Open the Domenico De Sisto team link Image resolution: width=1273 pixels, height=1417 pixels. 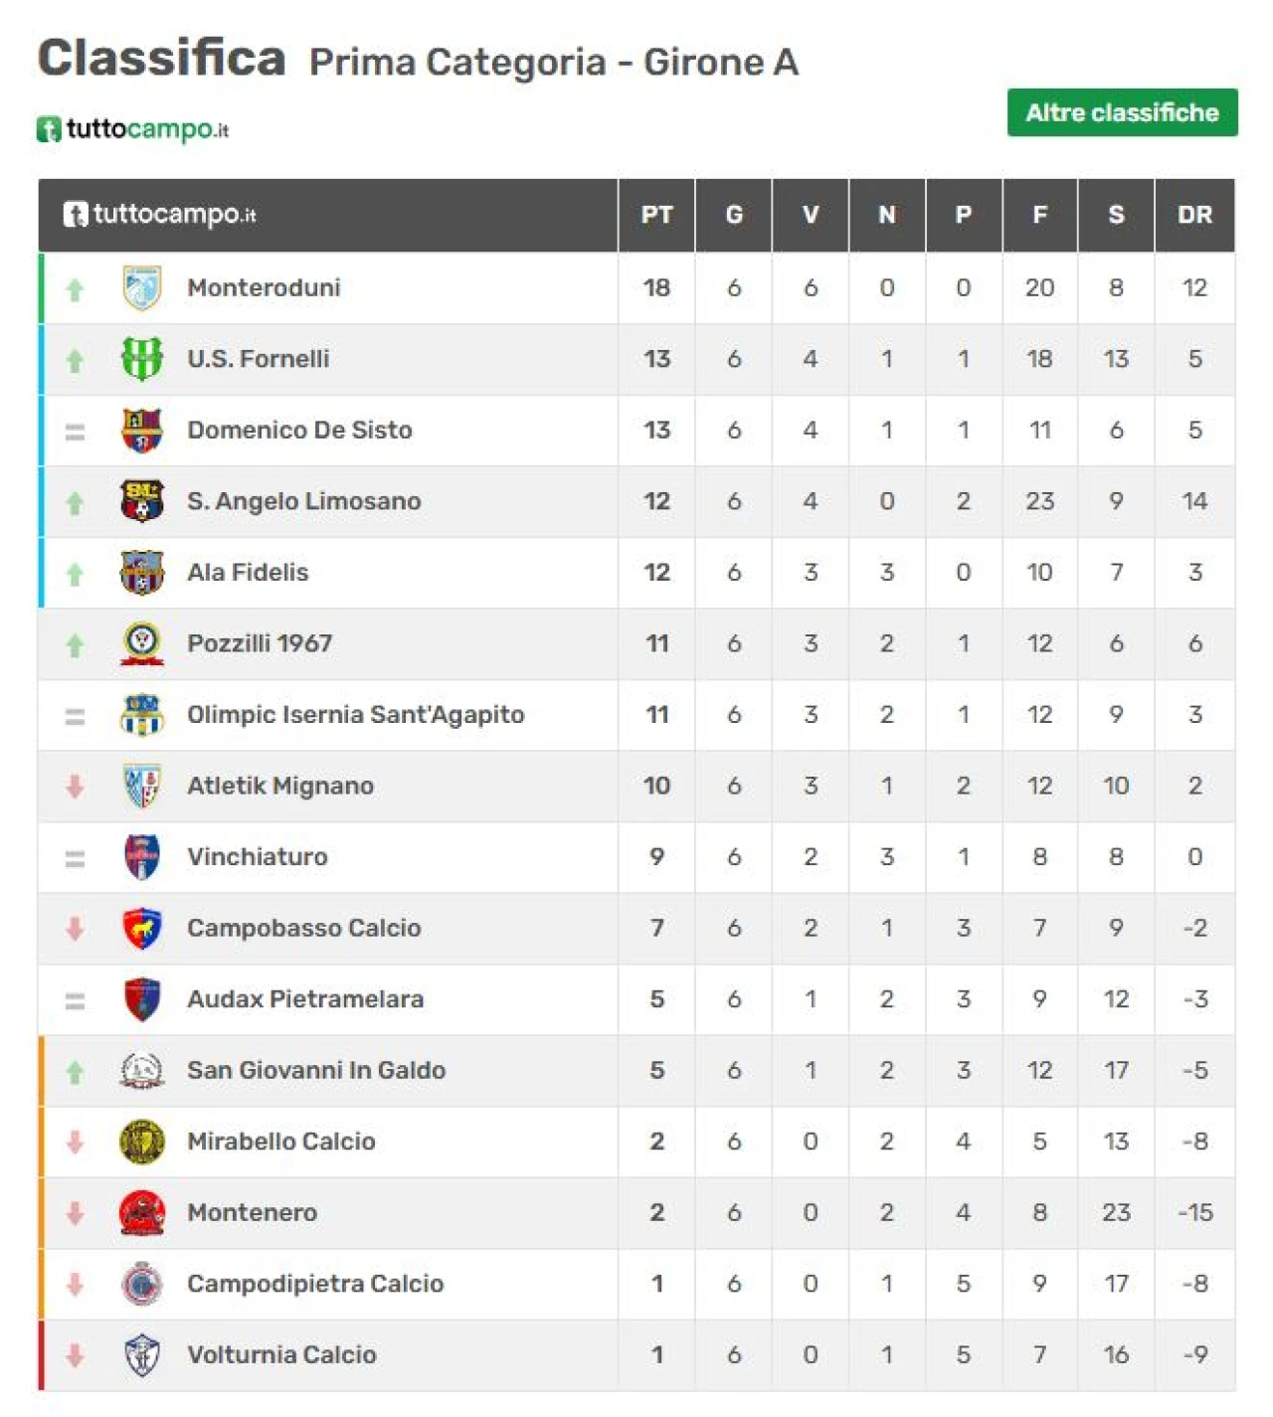tap(299, 430)
